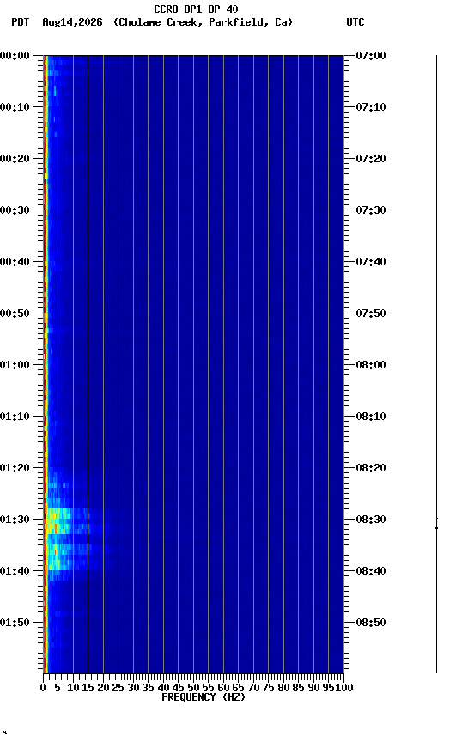
Task: Select the UTC time label 07:10
Action: [371, 107]
